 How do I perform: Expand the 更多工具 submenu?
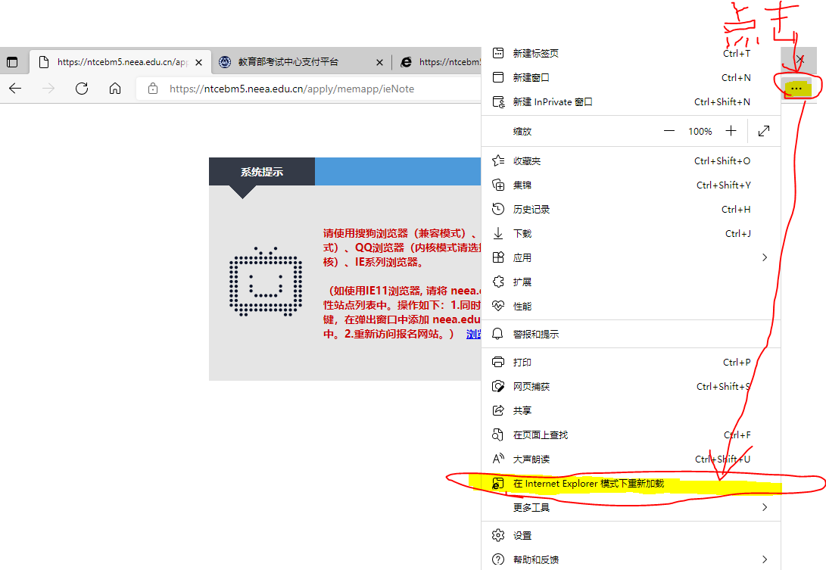(x=631, y=507)
